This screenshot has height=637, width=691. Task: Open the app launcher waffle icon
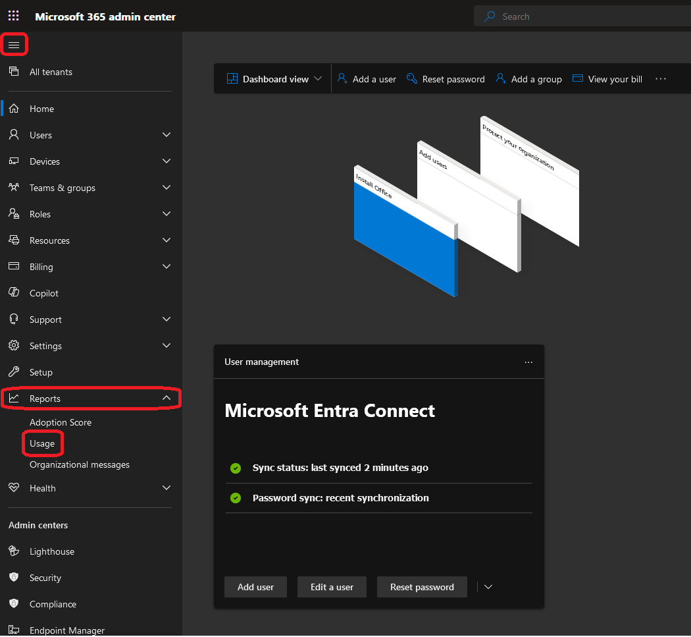(x=14, y=16)
